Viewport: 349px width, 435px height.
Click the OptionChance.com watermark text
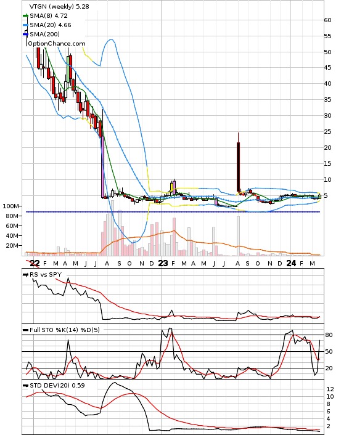pos(57,44)
